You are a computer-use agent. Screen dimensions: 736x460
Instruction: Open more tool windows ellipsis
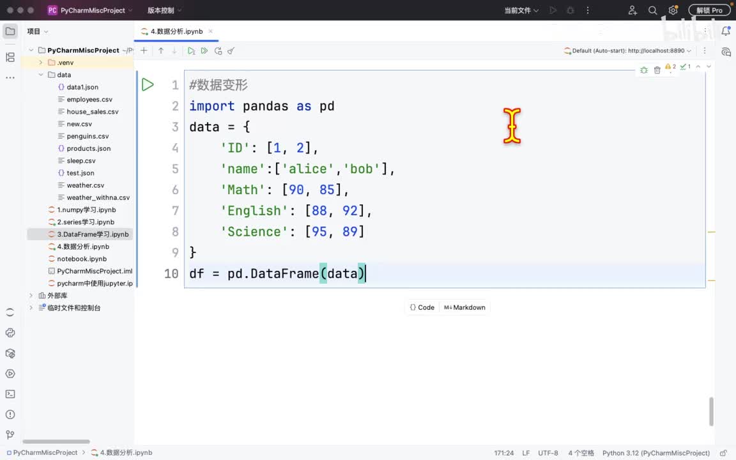coord(10,77)
